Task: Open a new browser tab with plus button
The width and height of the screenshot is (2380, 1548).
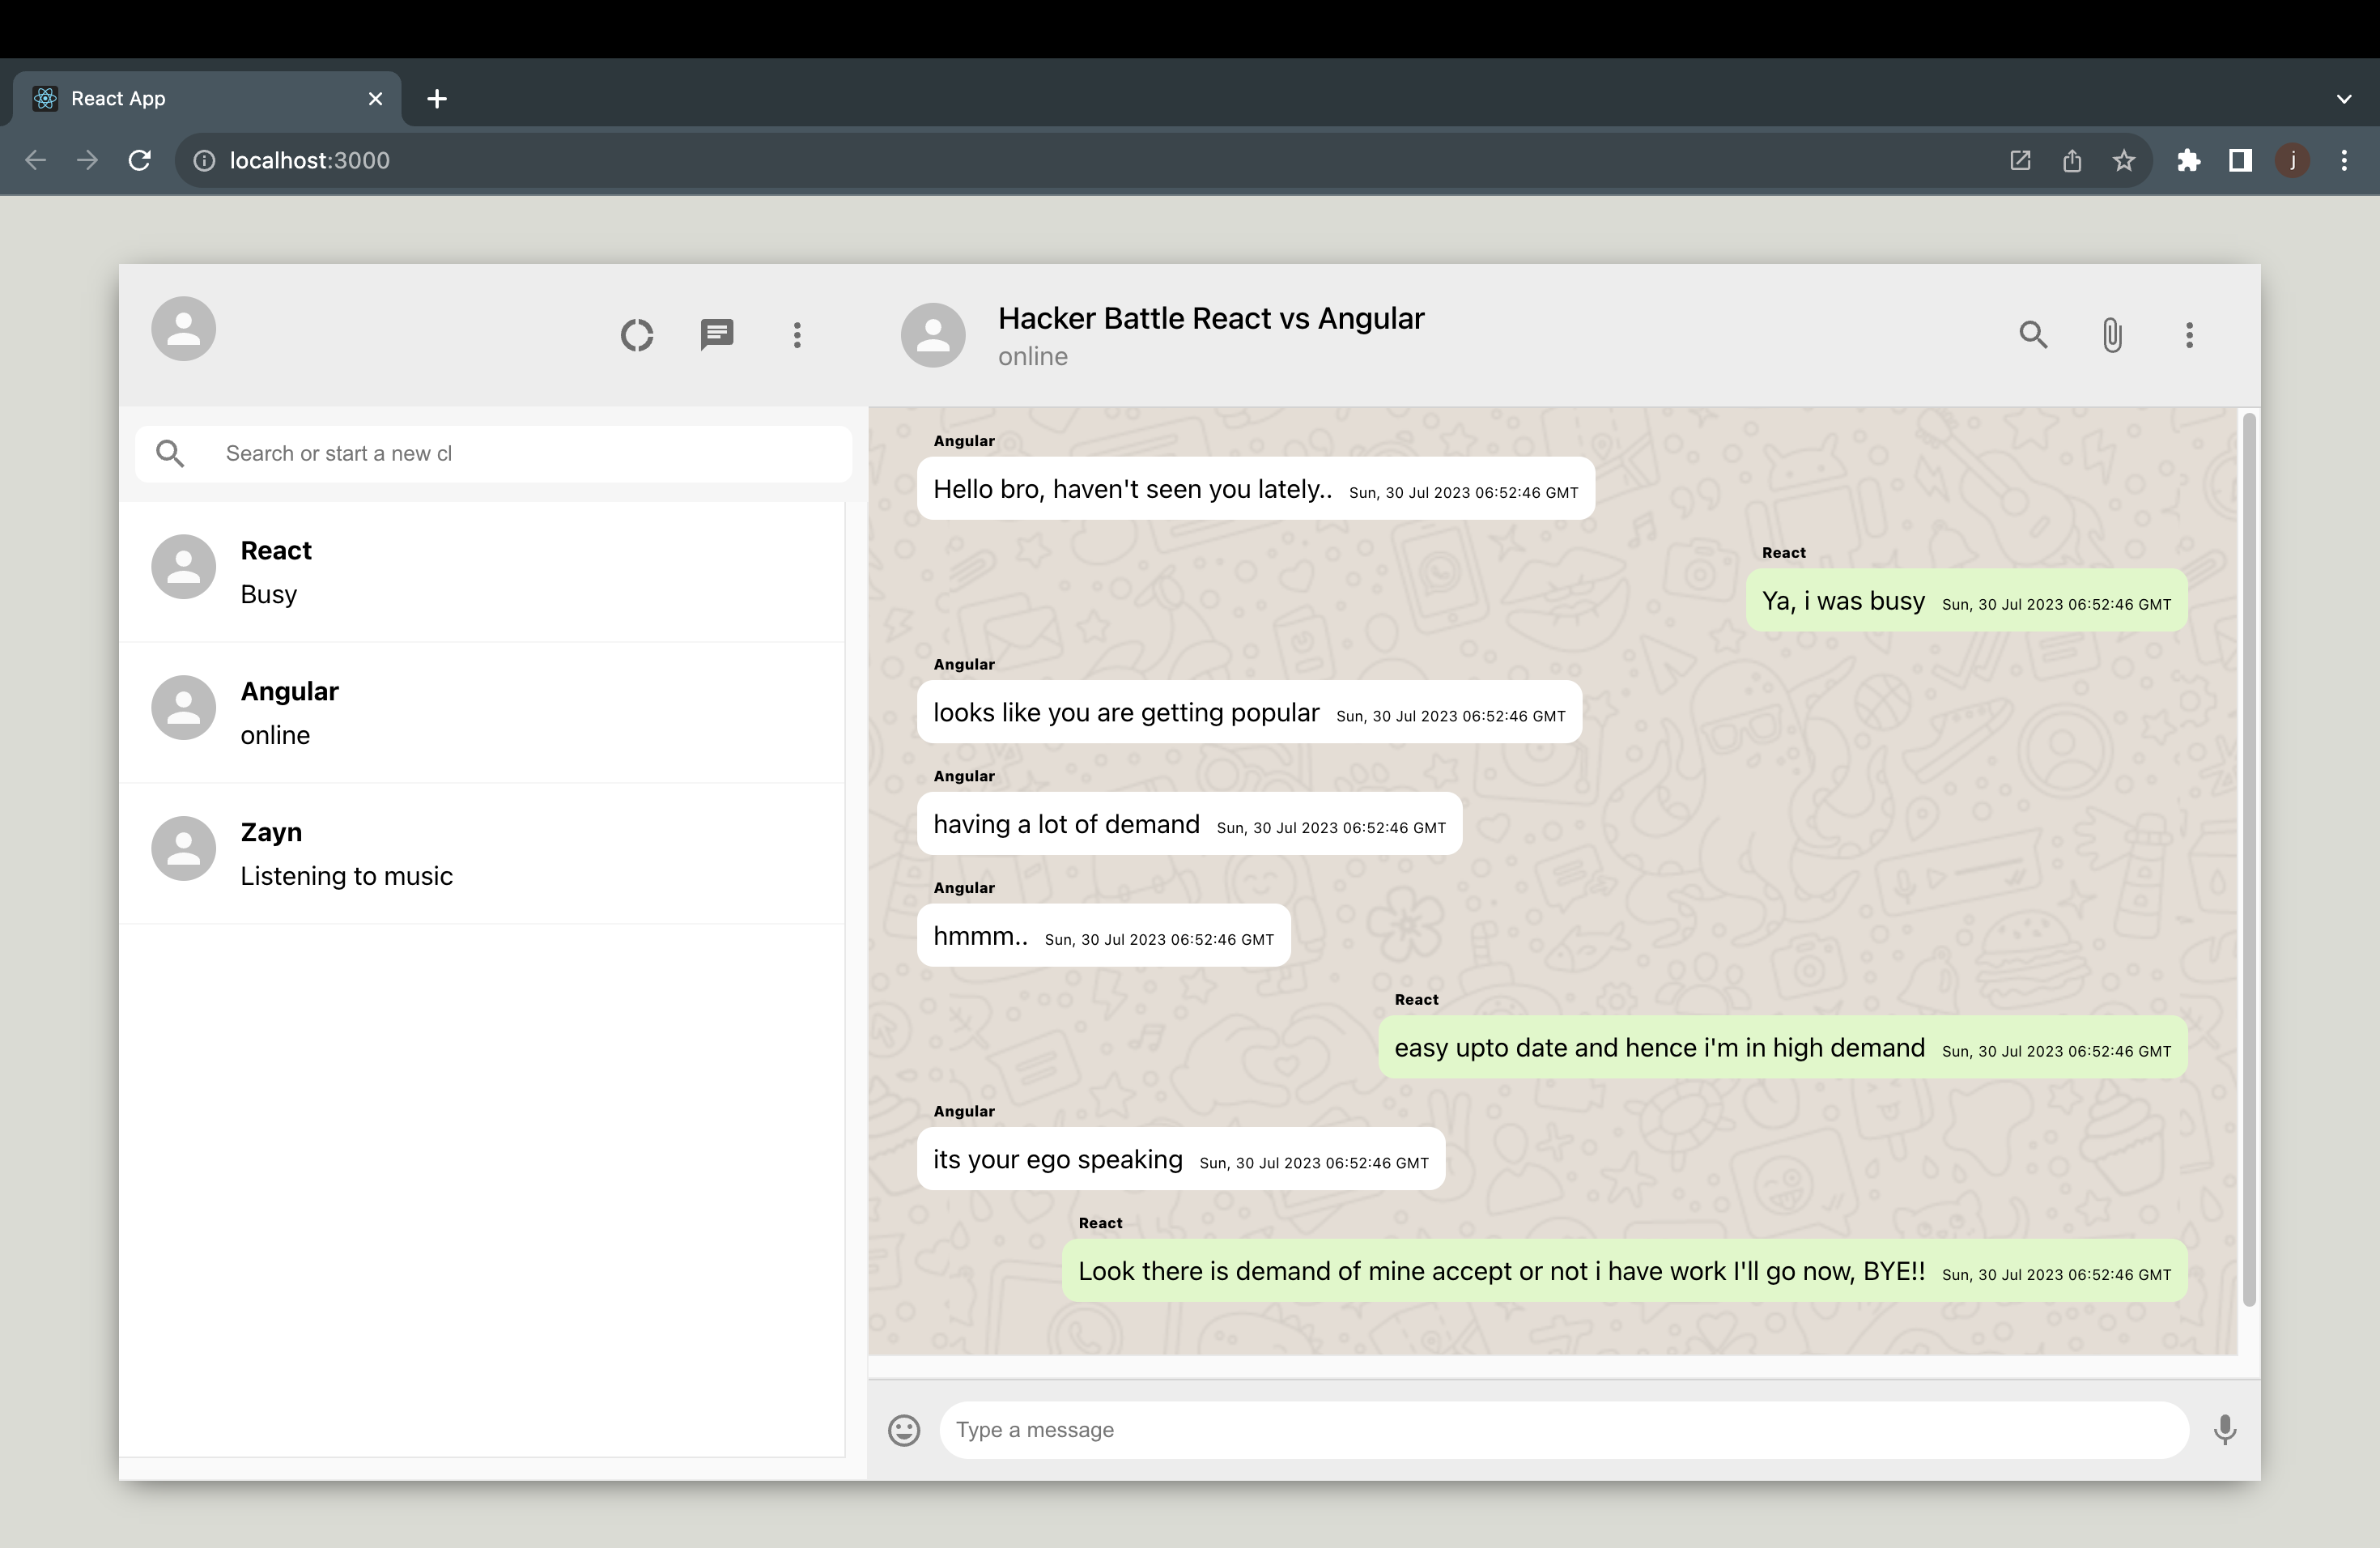Action: click(x=437, y=99)
